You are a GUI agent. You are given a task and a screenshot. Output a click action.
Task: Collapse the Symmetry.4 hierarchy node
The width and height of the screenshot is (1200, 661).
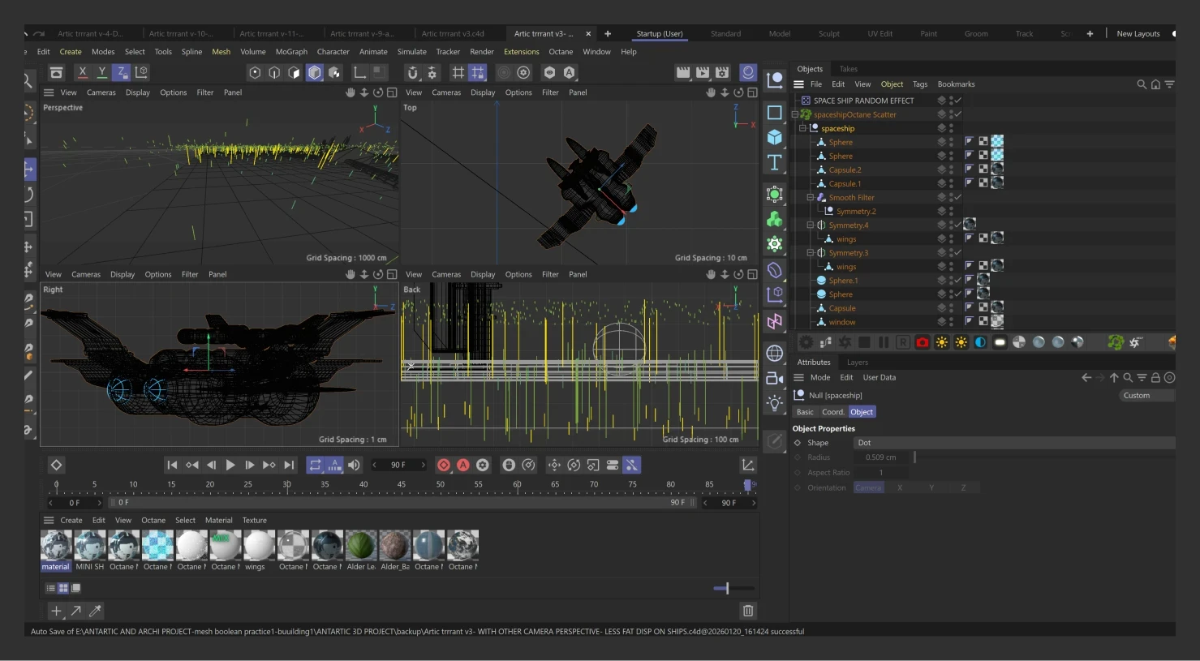pyautogui.click(x=810, y=225)
